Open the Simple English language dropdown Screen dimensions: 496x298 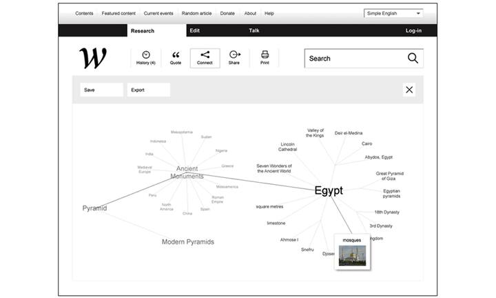pyautogui.click(x=393, y=13)
